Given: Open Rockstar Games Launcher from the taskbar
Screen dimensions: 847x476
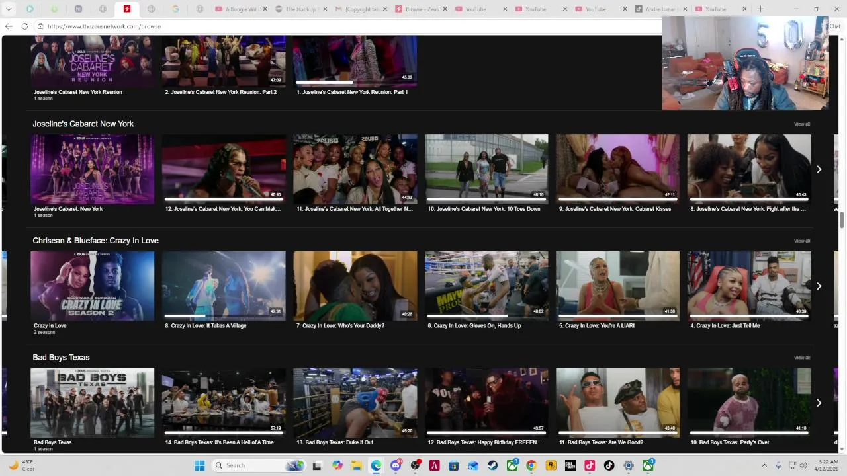Looking at the screenshot, I should point(551,465).
